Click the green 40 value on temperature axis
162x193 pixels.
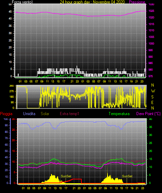[x=151, y=119]
